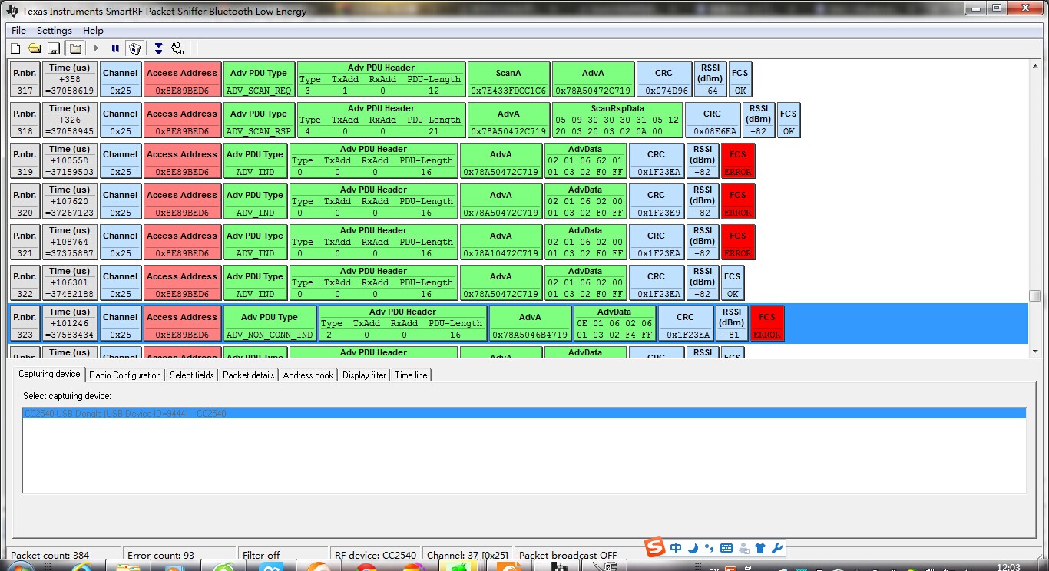Click 'Error count: 93' in status bar

(x=160, y=555)
